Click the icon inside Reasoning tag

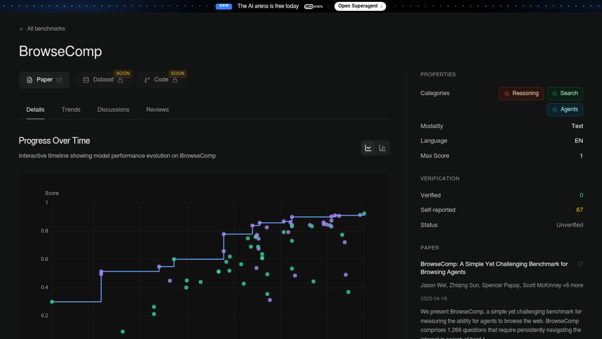[507, 94]
